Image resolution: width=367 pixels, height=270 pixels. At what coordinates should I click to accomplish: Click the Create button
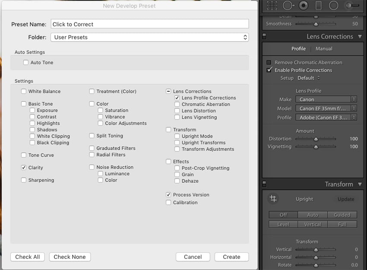point(231,257)
